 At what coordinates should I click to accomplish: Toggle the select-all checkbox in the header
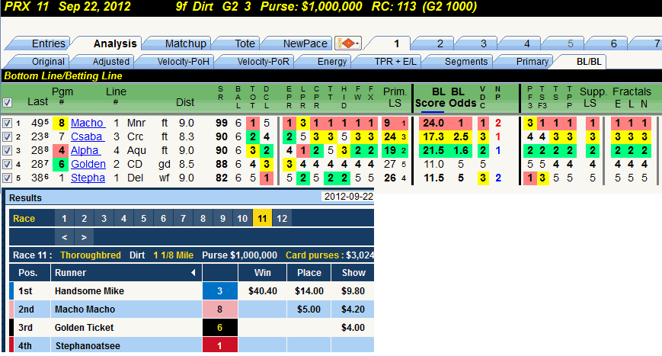click(x=7, y=102)
